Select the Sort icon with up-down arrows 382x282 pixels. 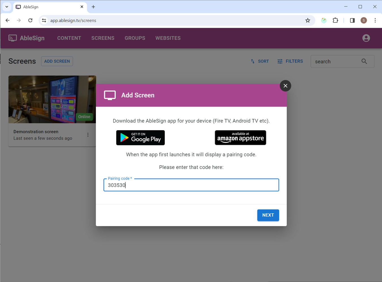coord(252,61)
